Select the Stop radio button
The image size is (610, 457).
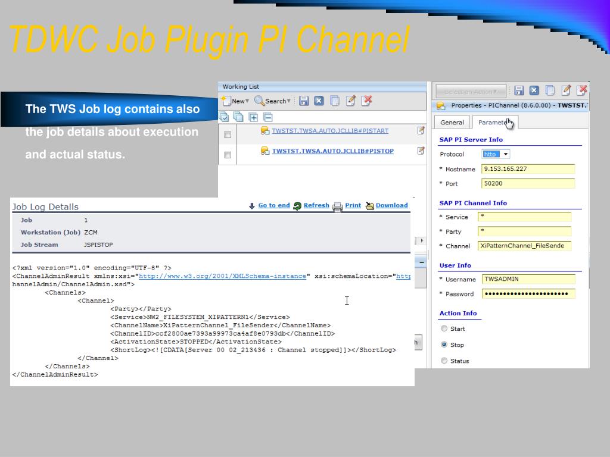point(444,345)
